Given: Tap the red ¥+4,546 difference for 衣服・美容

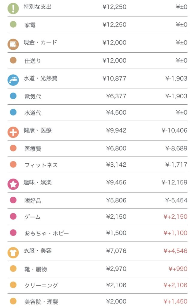Looking at the screenshot, I should click(175, 251).
